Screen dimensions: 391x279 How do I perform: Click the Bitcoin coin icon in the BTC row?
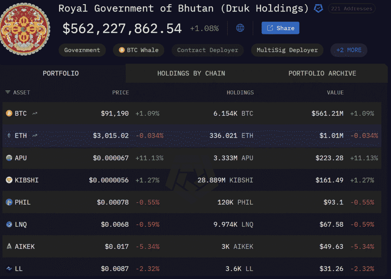[x=9, y=113]
